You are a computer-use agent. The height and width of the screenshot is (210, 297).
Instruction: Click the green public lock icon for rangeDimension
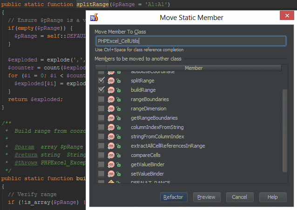[119, 108]
